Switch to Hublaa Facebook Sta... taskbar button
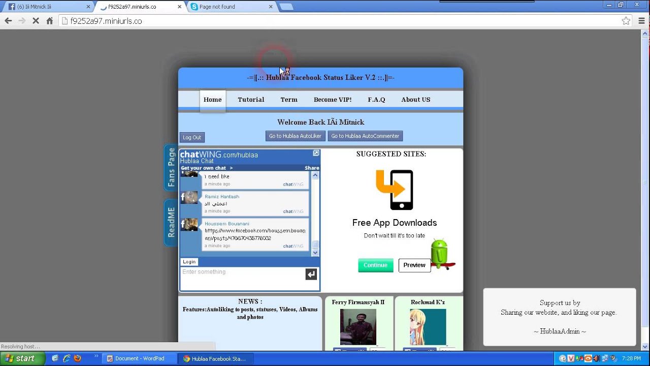 (x=215, y=358)
